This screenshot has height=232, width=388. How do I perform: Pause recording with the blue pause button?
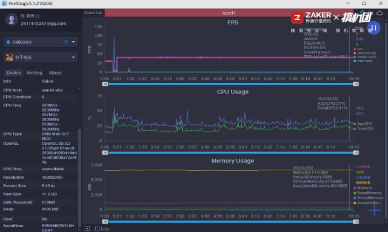tap(373, 28)
